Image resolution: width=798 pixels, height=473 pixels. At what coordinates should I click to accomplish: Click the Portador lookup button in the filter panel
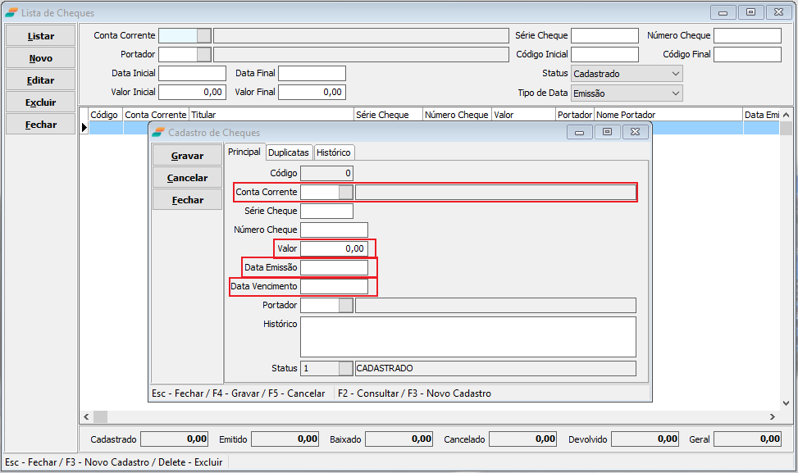pyautogui.click(x=204, y=54)
